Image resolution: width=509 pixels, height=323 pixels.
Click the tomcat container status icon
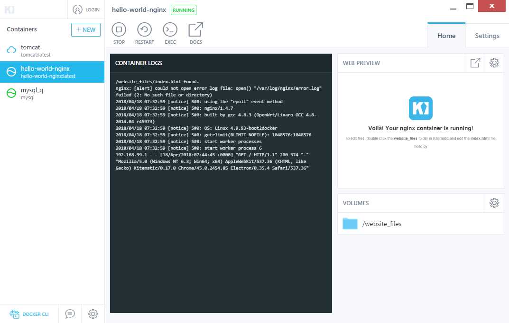click(11, 50)
